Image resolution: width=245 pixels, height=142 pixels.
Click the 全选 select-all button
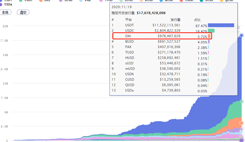pos(5,12)
